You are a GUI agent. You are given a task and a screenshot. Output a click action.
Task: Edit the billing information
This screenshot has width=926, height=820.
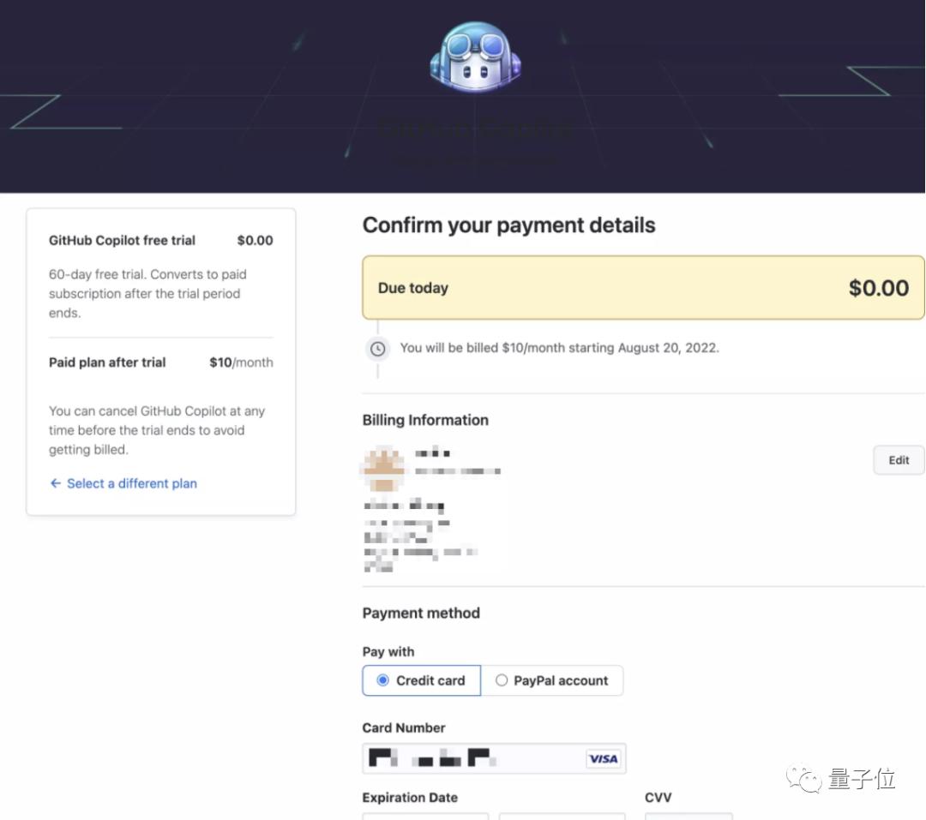point(899,460)
